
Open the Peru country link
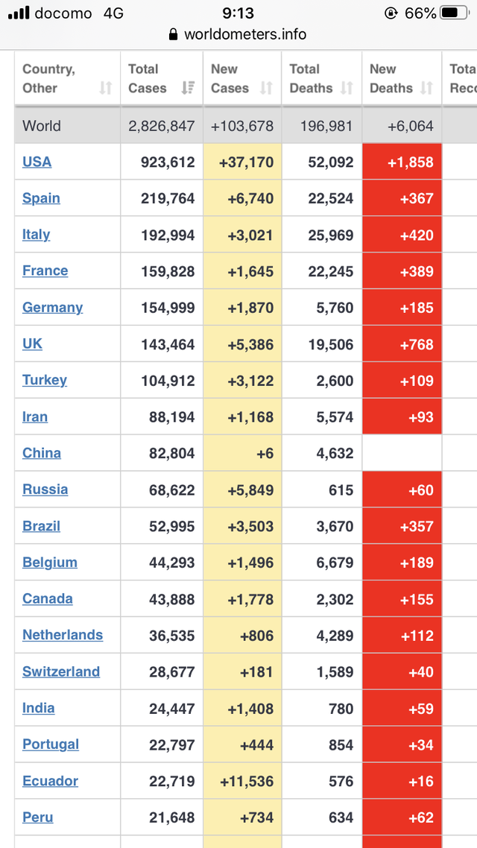tap(38, 817)
